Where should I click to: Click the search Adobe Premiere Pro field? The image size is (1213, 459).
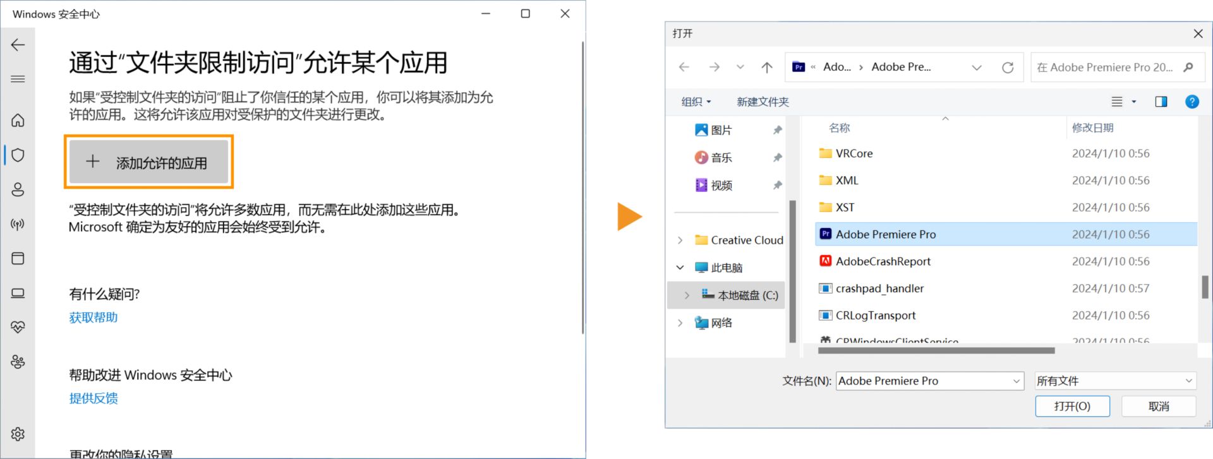pyautogui.click(x=1116, y=67)
